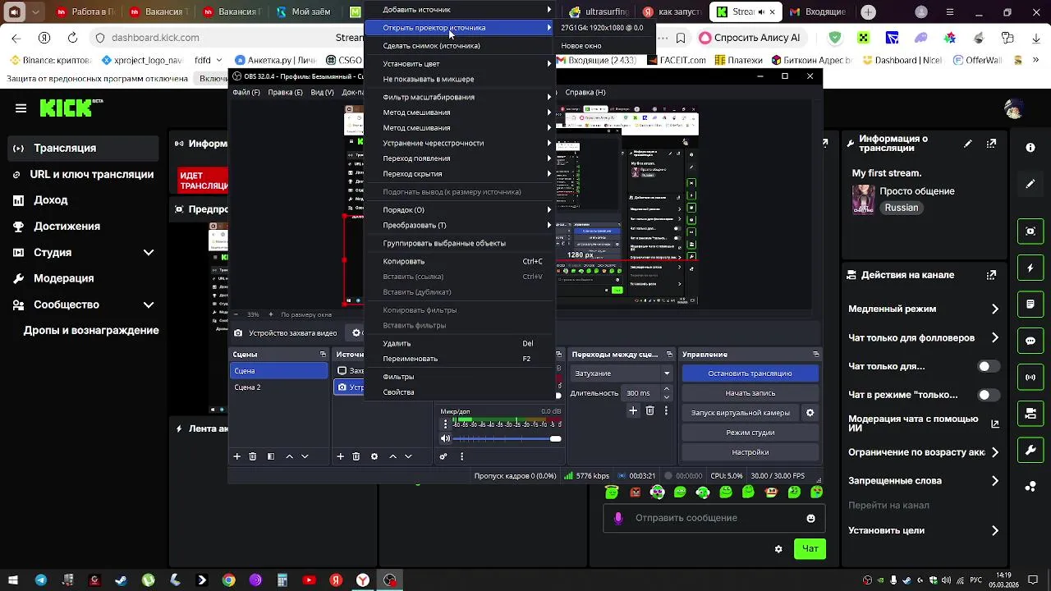1051x591 pixels.
Task: Click Запуск виртуальной камеры button
Action: [741, 413]
